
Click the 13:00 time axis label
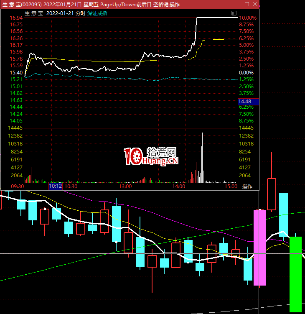click(125, 186)
